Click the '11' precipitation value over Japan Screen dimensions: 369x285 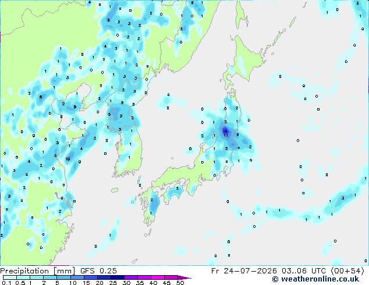click(226, 135)
